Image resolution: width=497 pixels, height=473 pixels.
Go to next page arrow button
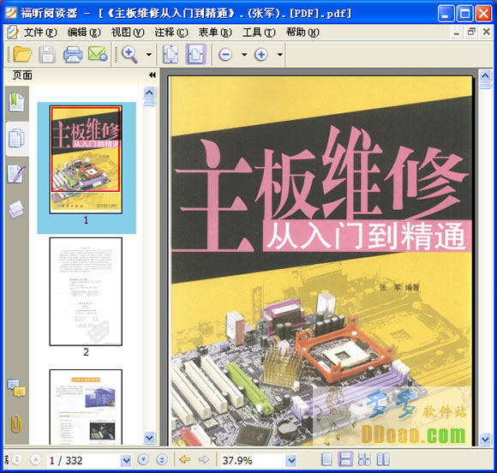click(x=143, y=459)
